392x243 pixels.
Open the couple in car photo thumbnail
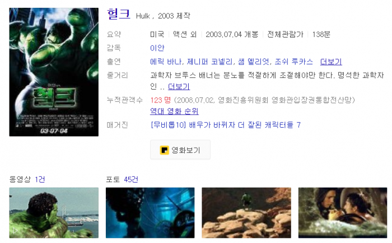tap(343, 213)
